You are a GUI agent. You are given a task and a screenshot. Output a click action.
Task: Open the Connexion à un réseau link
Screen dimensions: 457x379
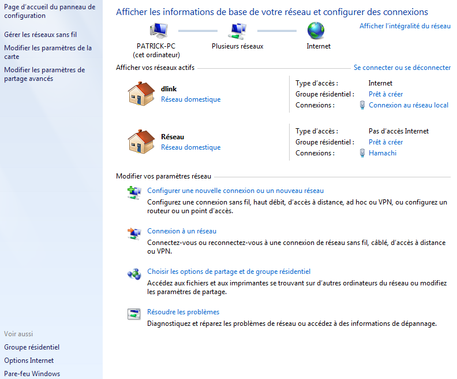pyautogui.click(x=182, y=231)
